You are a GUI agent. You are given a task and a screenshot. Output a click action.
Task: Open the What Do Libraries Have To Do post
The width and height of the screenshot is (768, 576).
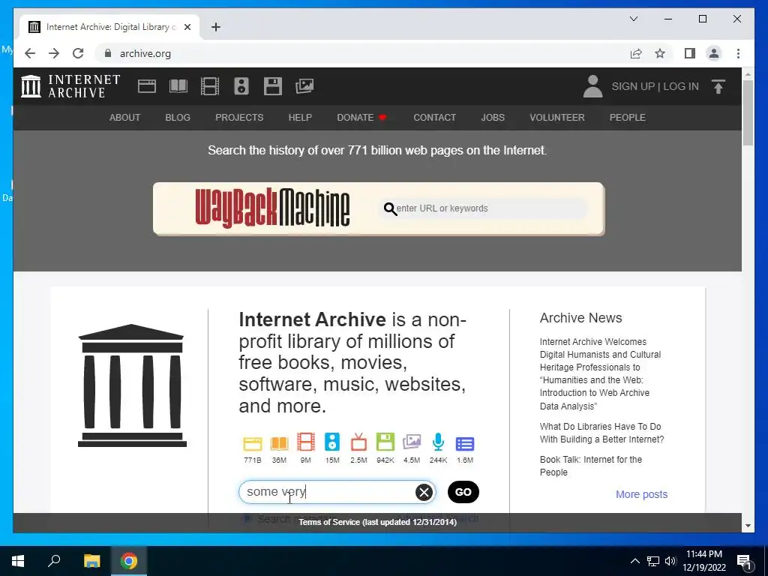(x=602, y=433)
